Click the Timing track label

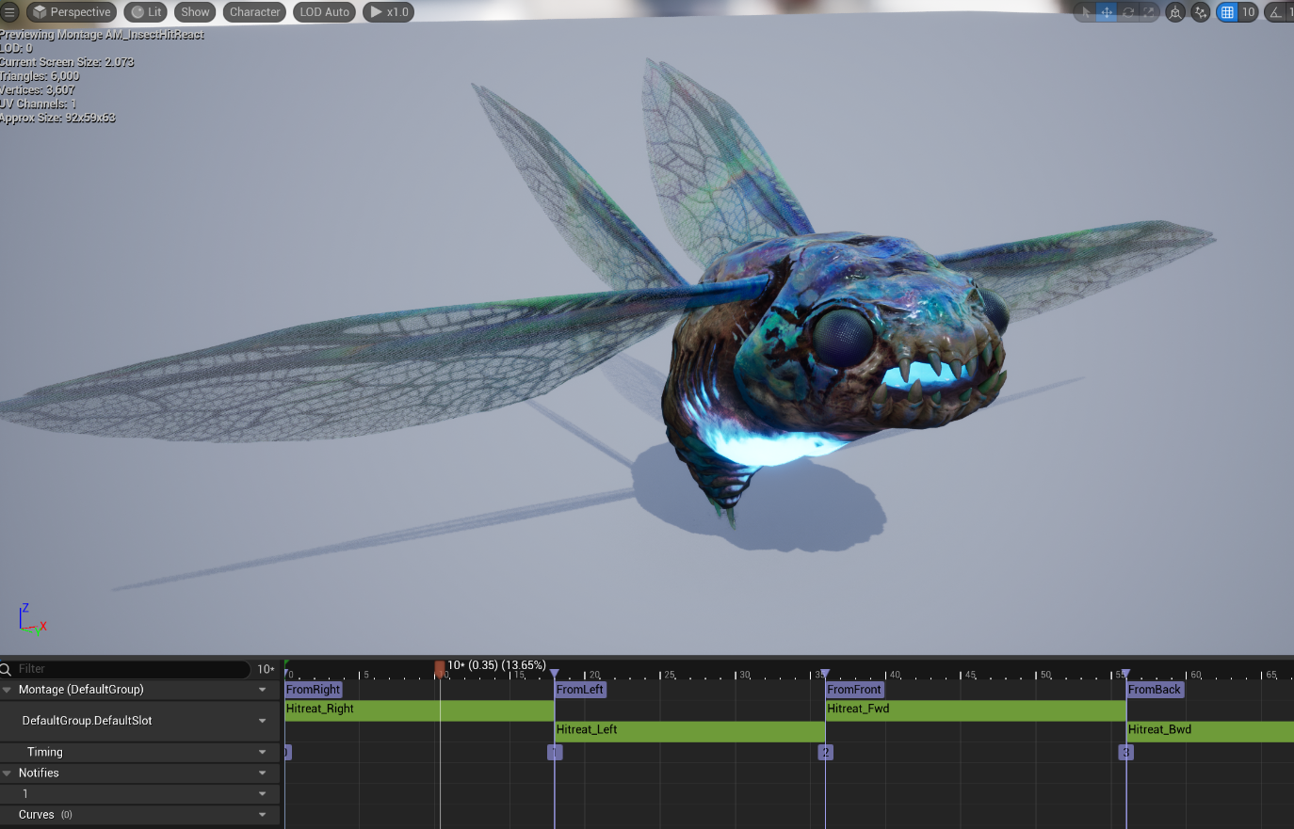coord(44,752)
